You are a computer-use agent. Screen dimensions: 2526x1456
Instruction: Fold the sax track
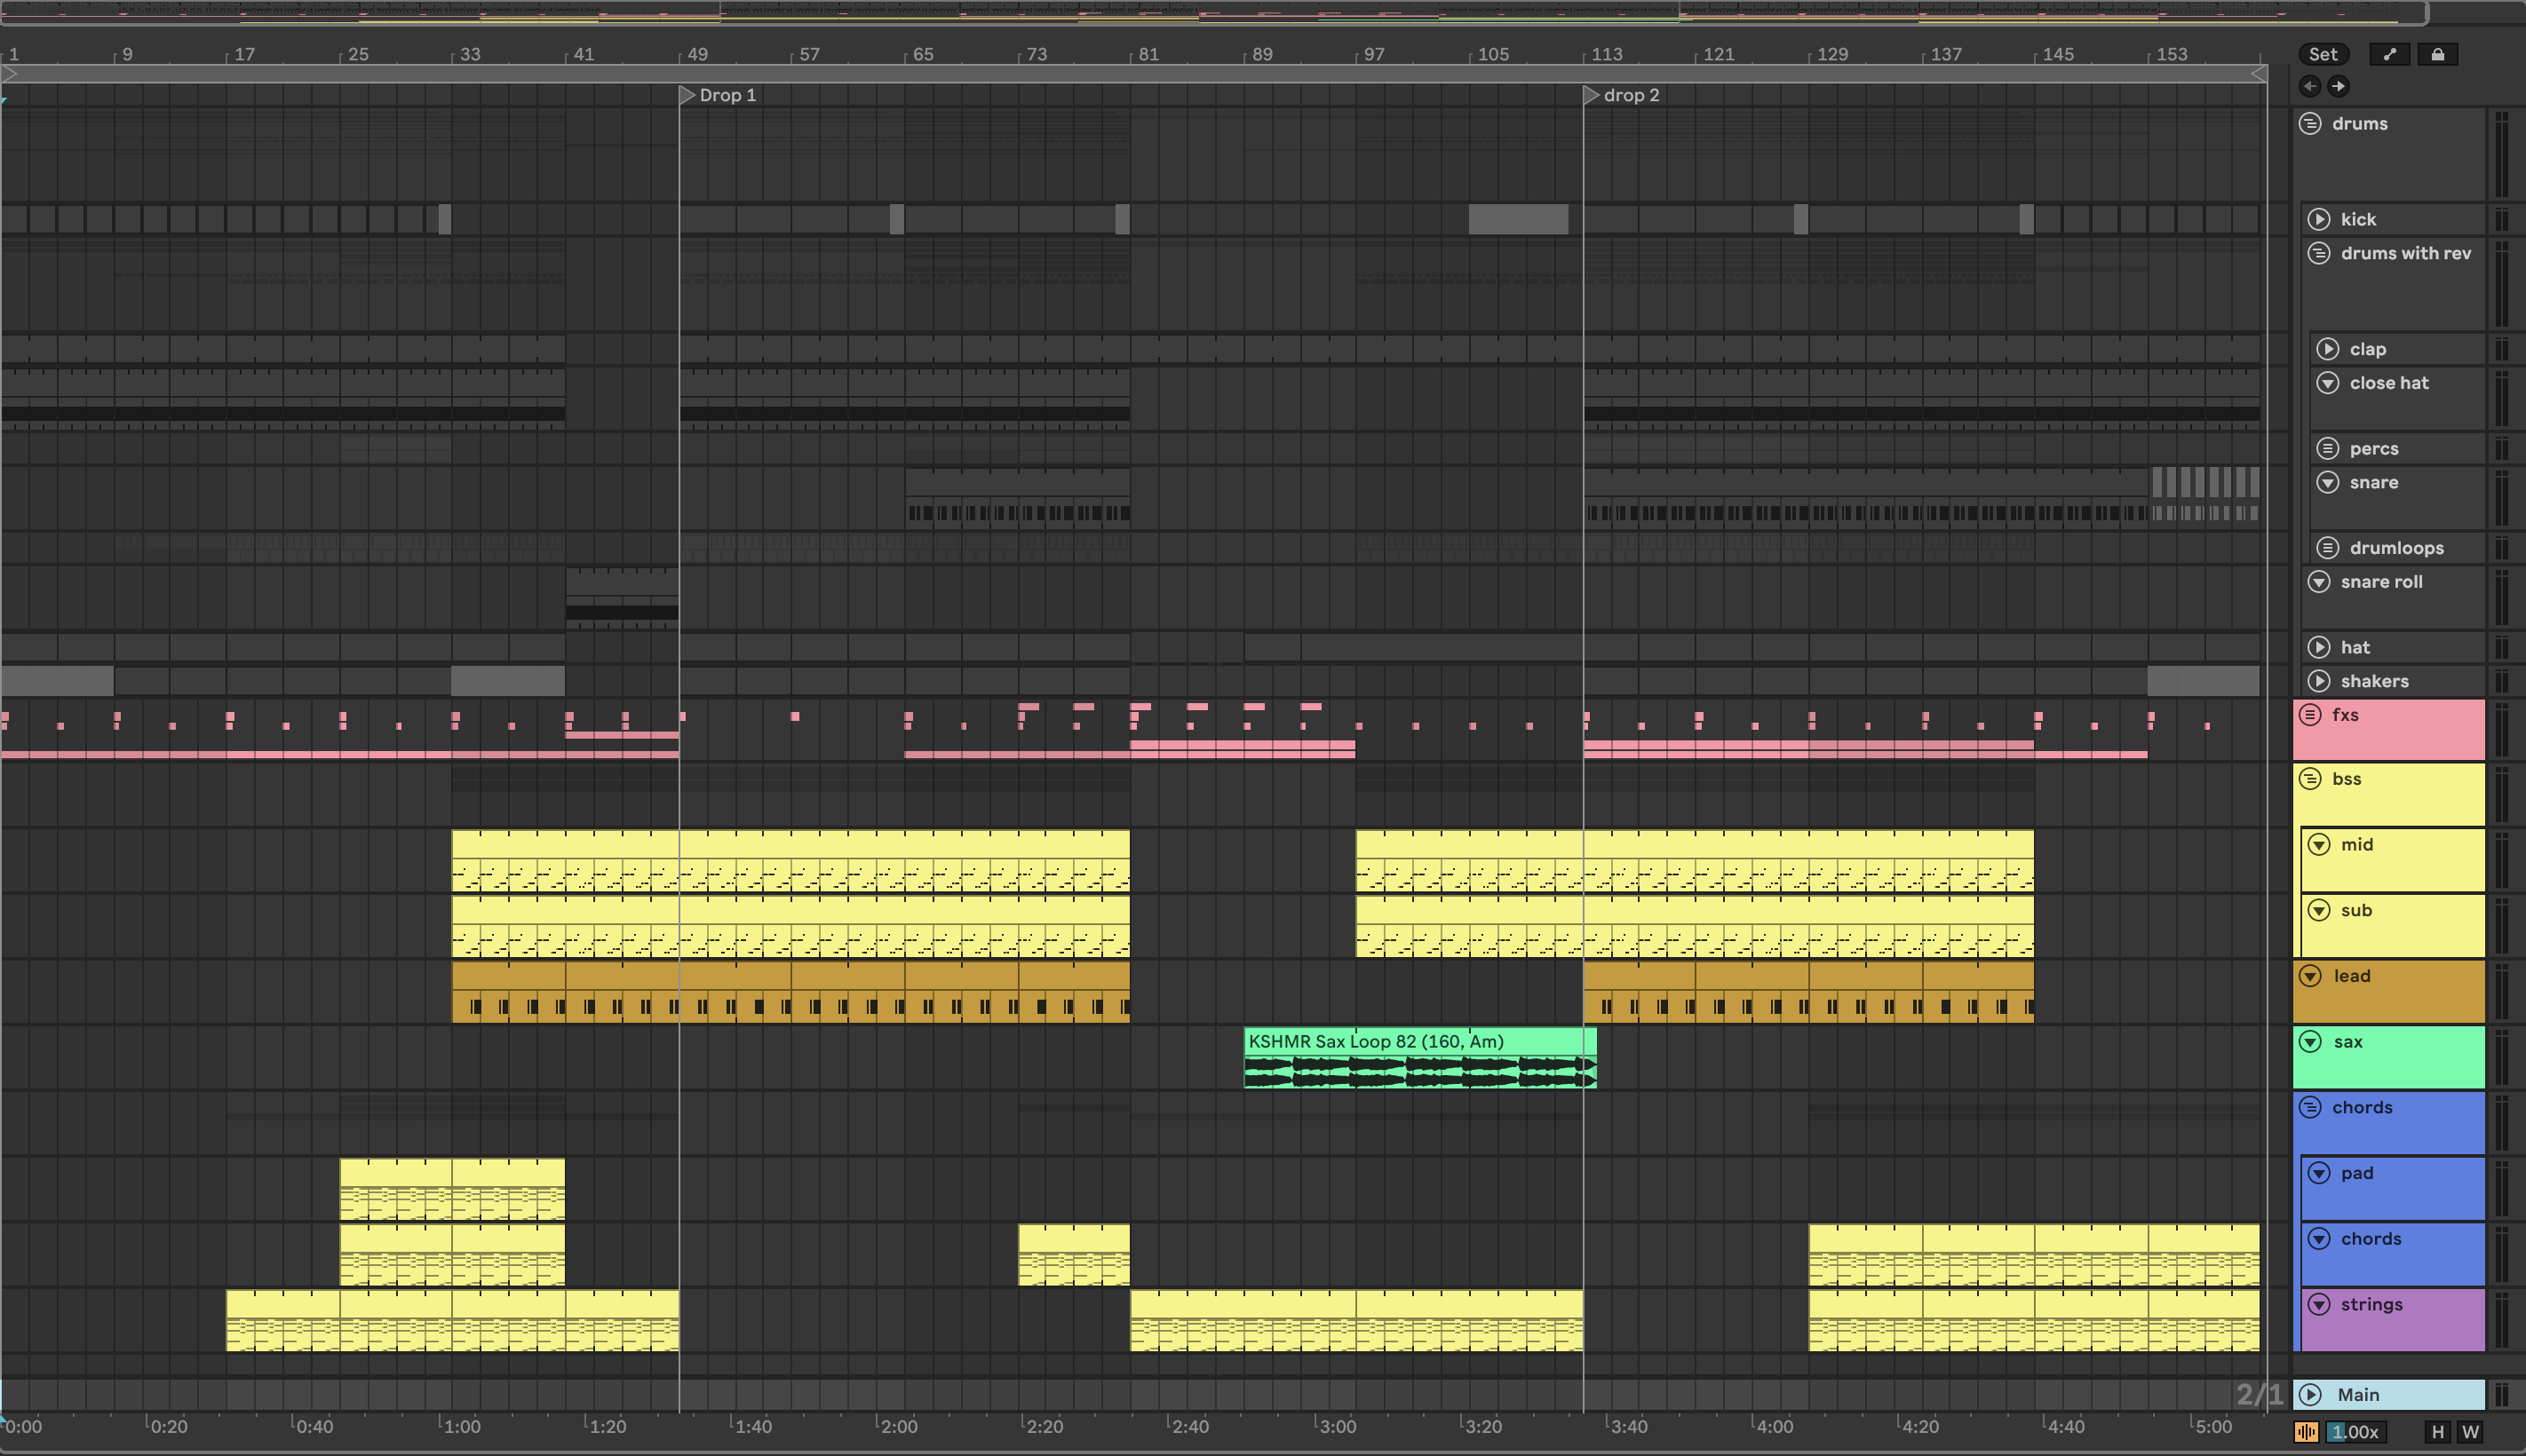2311,1042
